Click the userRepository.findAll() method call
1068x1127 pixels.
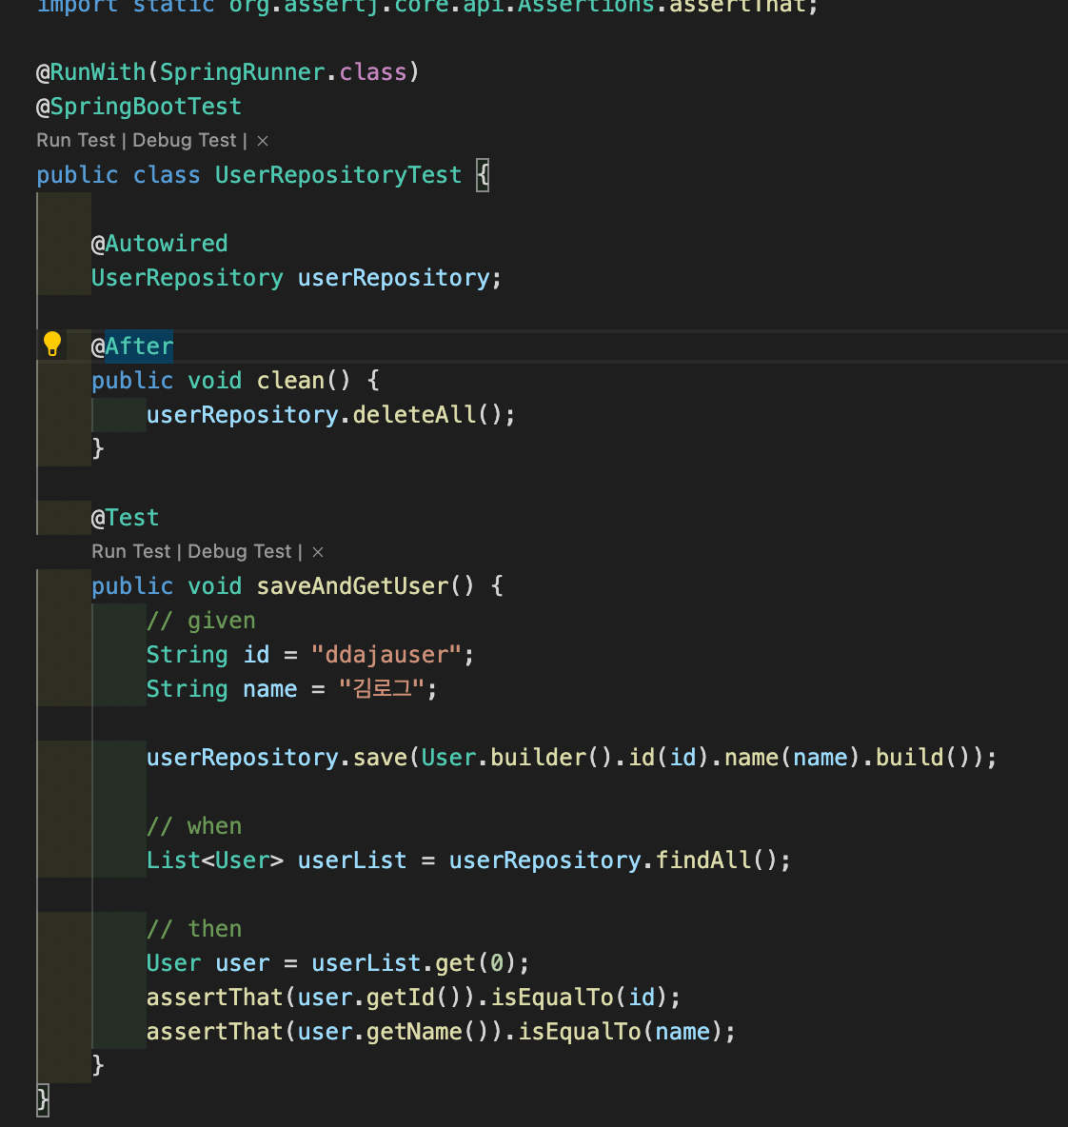tap(618, 860)
